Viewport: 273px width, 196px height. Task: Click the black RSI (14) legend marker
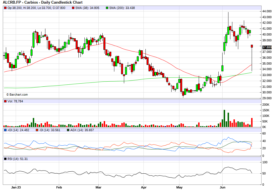point(5,159)
